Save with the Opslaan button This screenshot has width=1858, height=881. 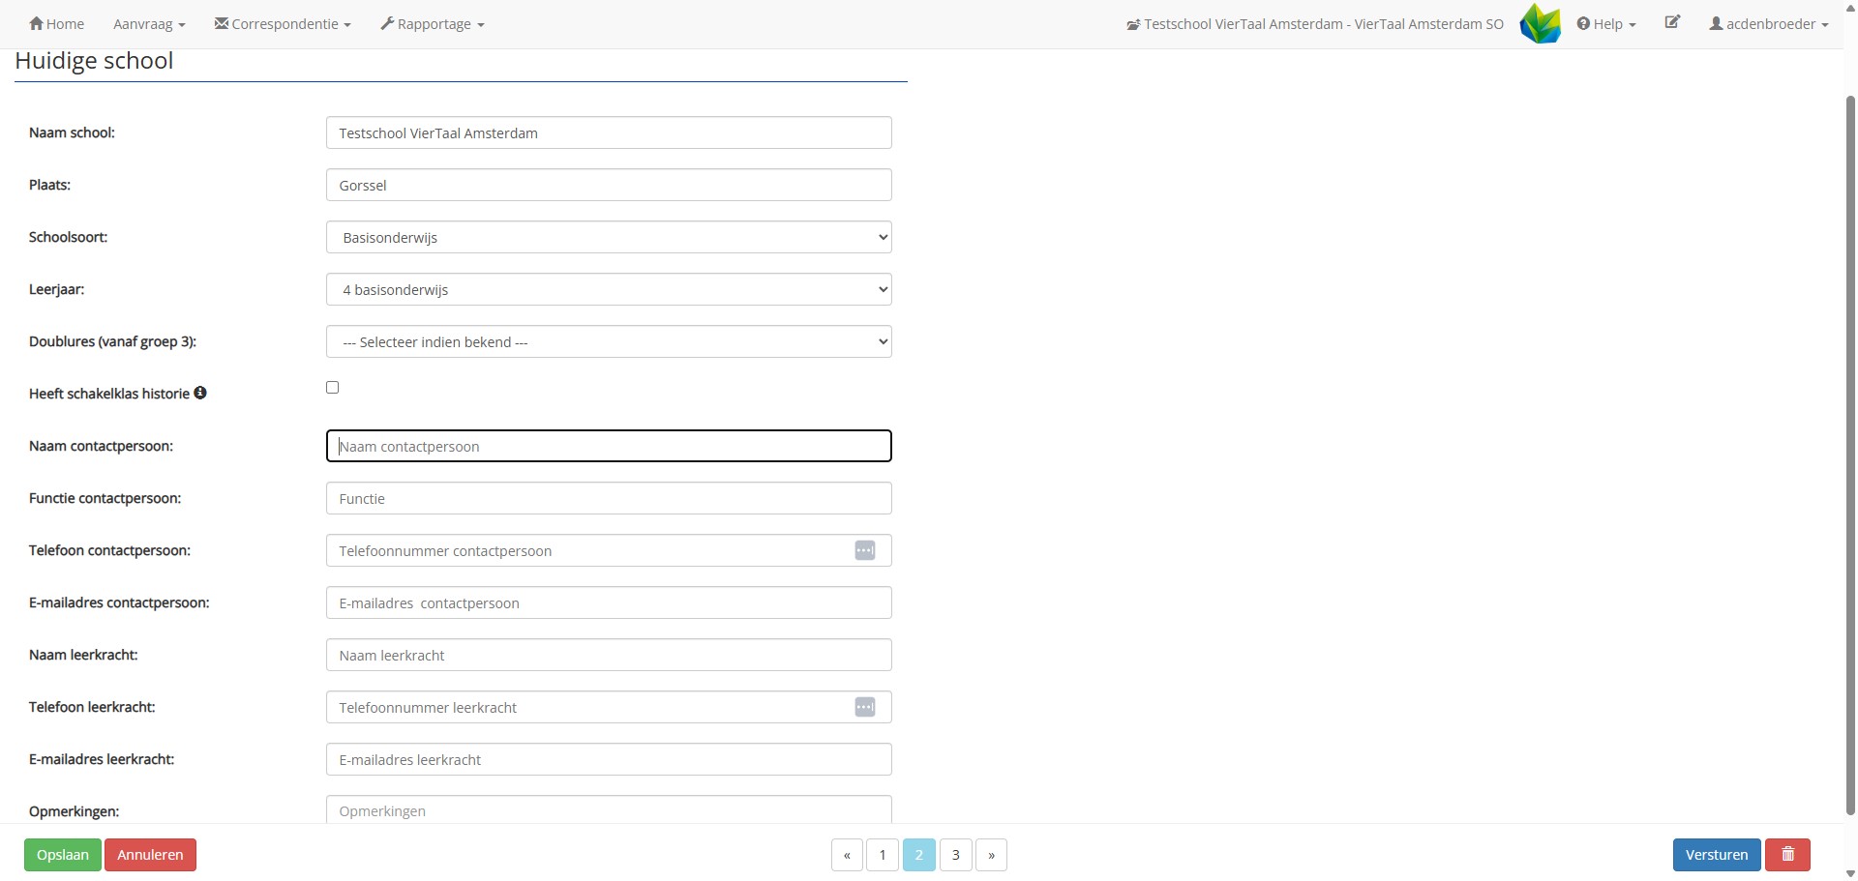click(x=63, y=855)
